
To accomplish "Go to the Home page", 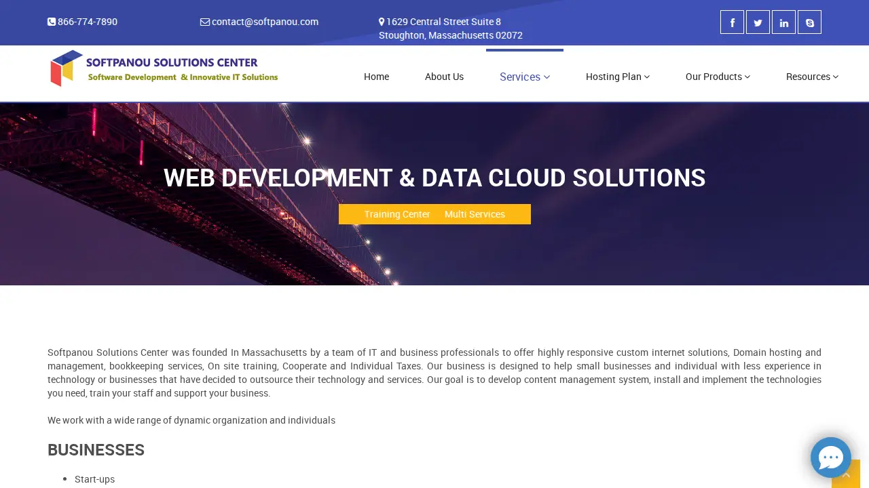I will point(376,77).
